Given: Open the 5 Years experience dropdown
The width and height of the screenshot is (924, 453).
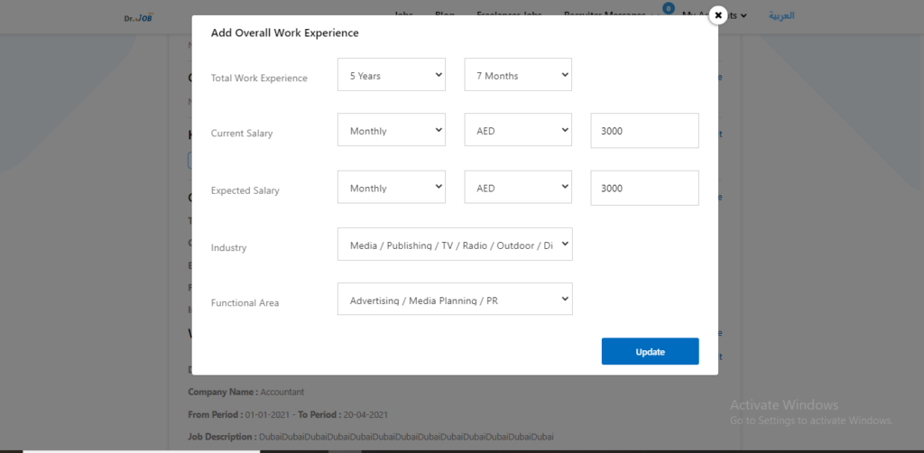Looking at the screenshot, I should tap(392, 74).
